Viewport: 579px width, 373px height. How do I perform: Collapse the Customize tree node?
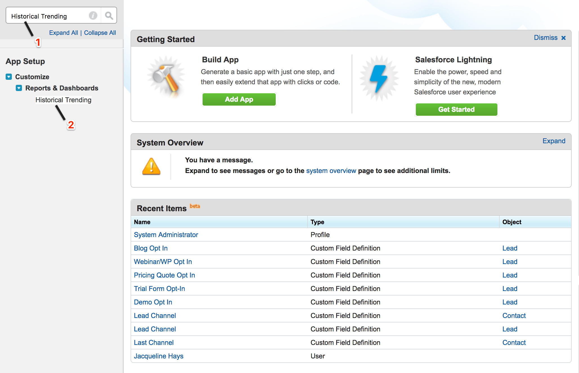[x=9, y=77]
